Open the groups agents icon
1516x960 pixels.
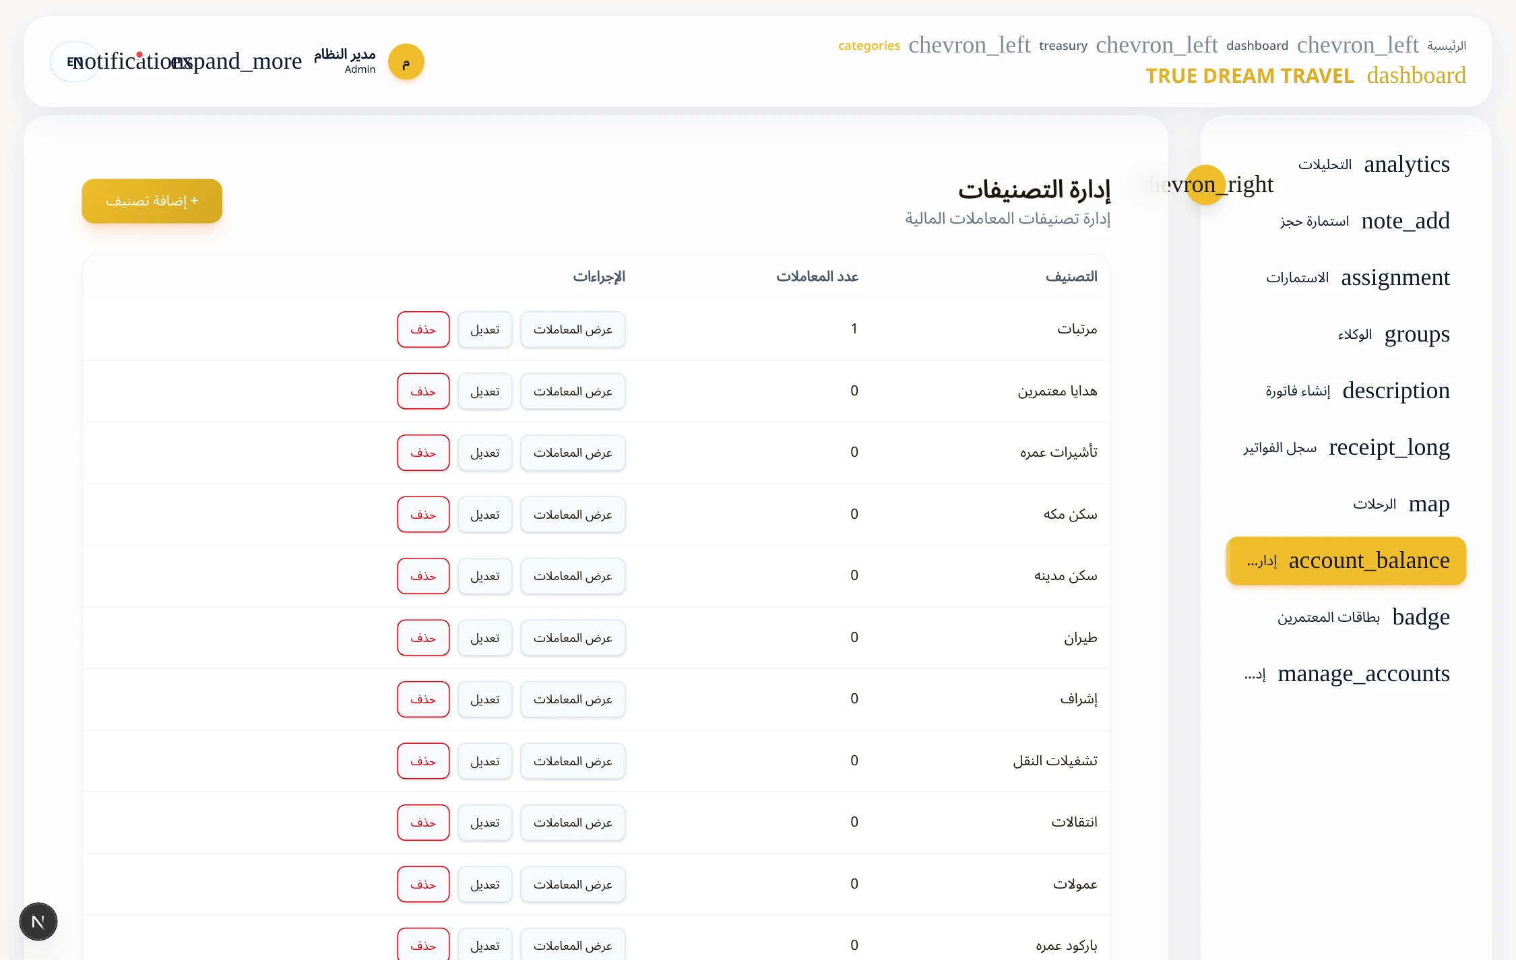(1416, 334)
